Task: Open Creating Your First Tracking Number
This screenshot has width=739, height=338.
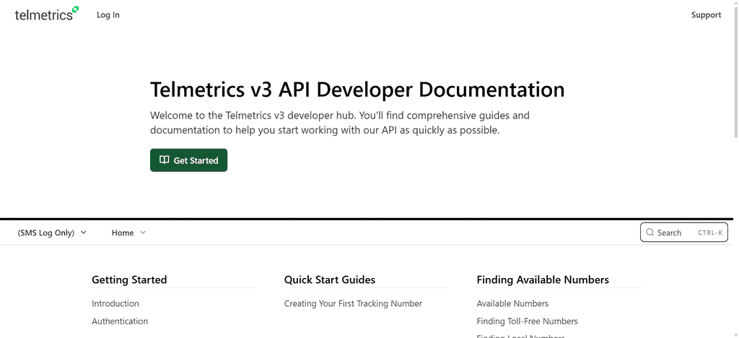Action: [x=353, y=303]
